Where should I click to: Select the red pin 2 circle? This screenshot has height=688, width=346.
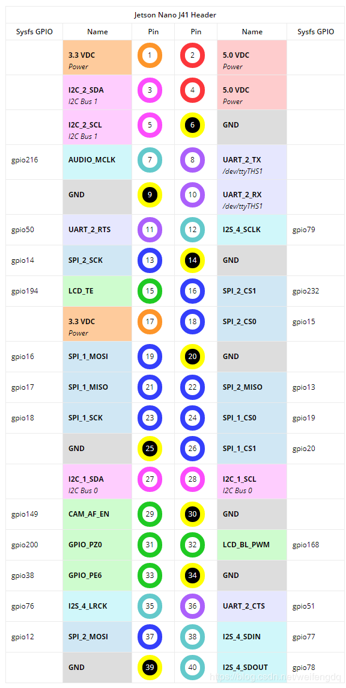[x=192, y=55]
